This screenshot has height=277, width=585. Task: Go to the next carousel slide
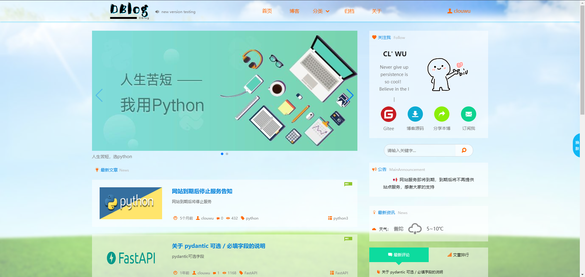click(x=350, y=95)
